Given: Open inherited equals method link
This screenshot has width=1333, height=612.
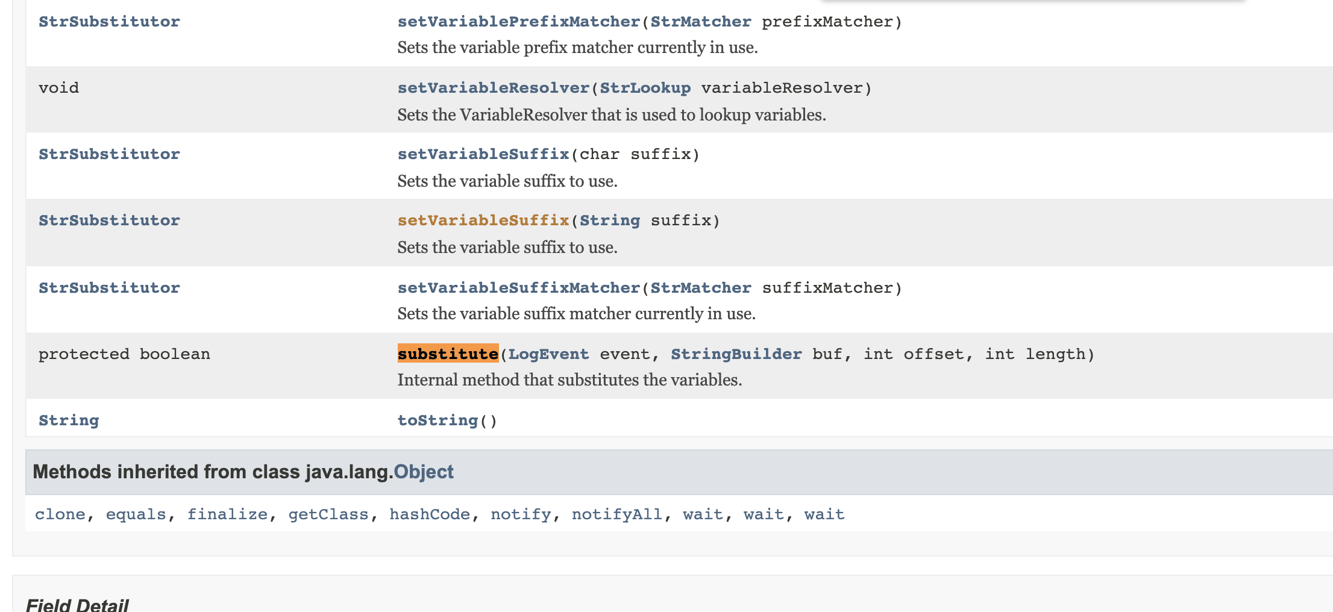Looking at the screenshot, I should (136, 514).
